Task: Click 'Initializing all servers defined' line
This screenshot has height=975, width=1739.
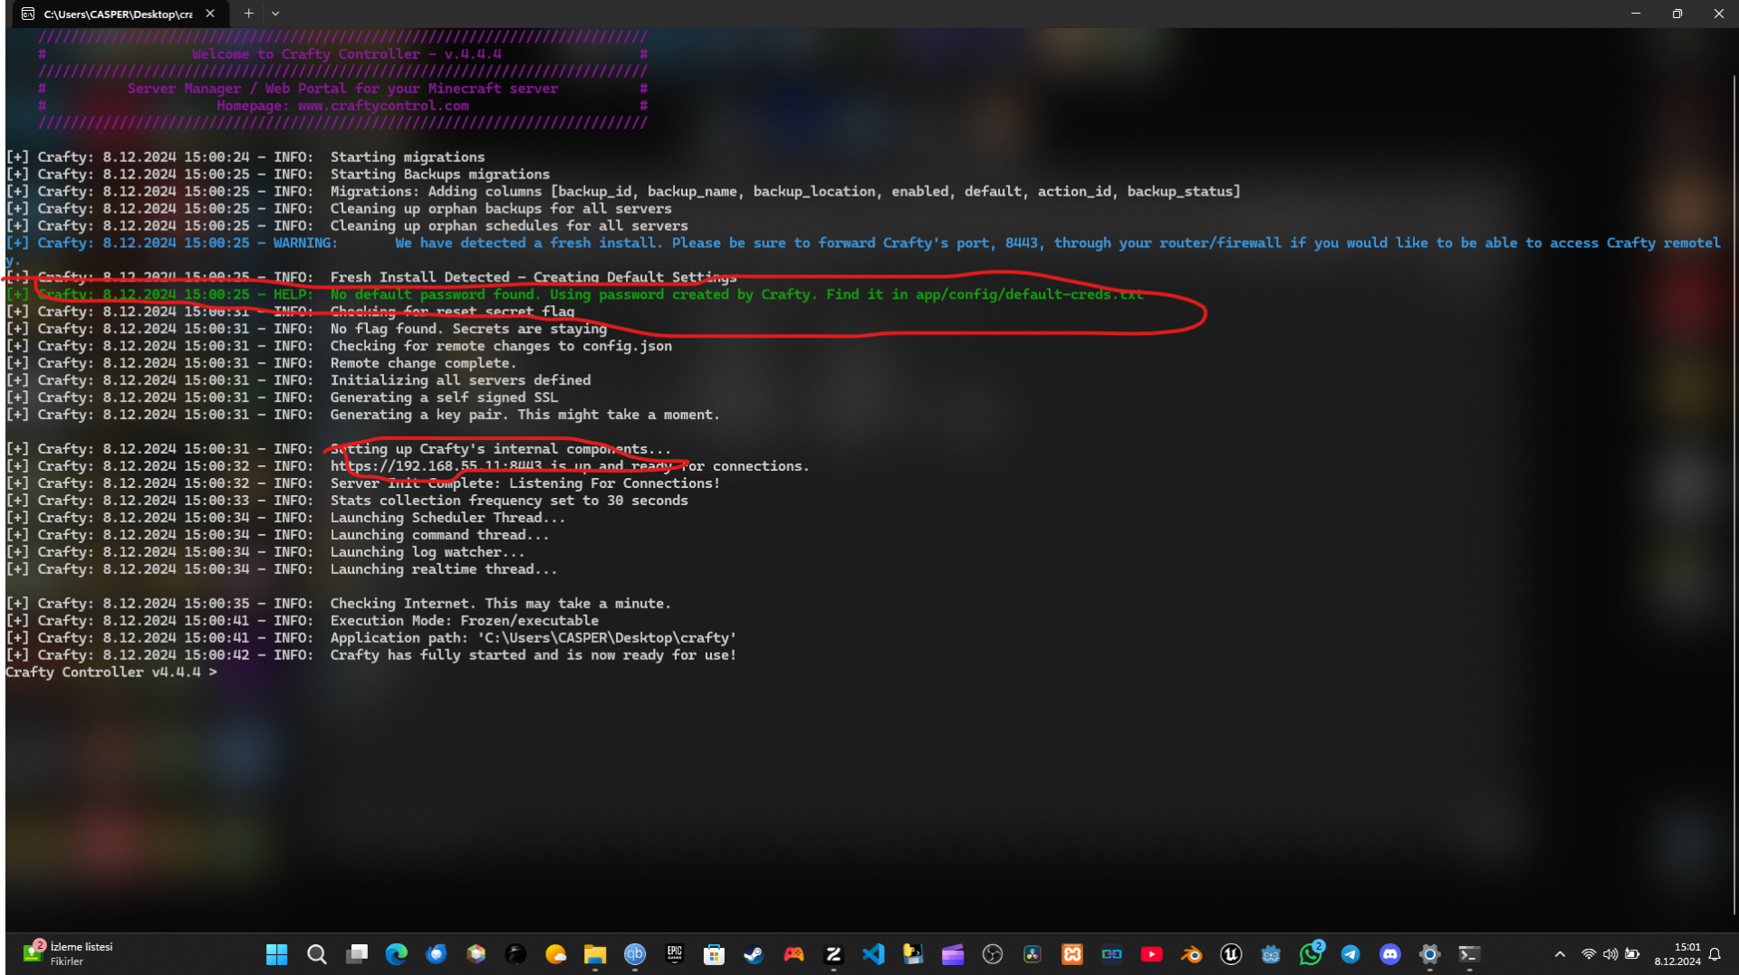Action: coord(460,380)
